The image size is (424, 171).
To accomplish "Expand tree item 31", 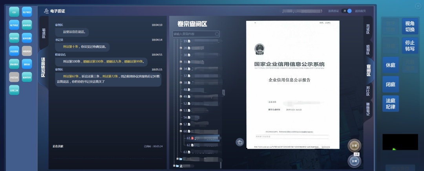I will pos(181,62).
